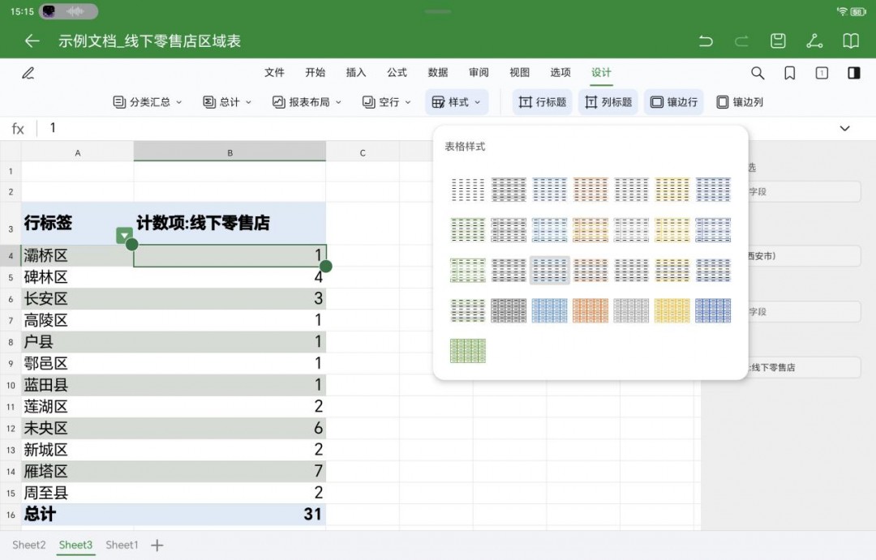Add a new sheet with plus button

tap(157, 545)
